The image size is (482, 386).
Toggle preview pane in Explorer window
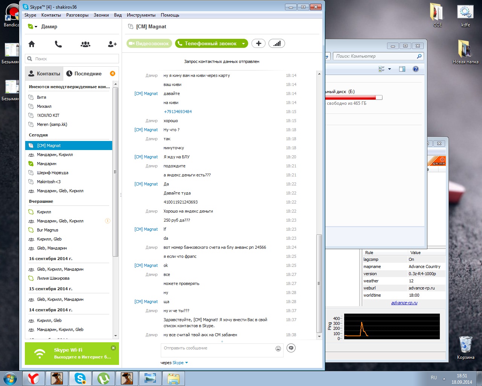point(402,69)
